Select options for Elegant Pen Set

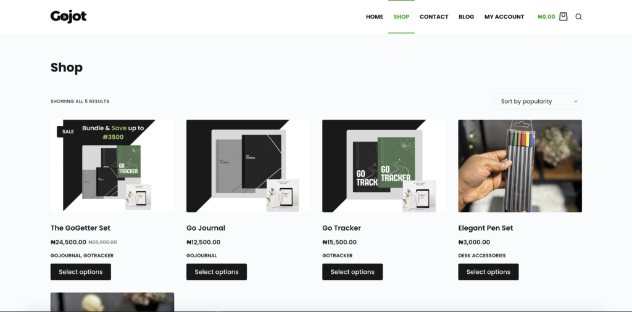click(488, 272)
